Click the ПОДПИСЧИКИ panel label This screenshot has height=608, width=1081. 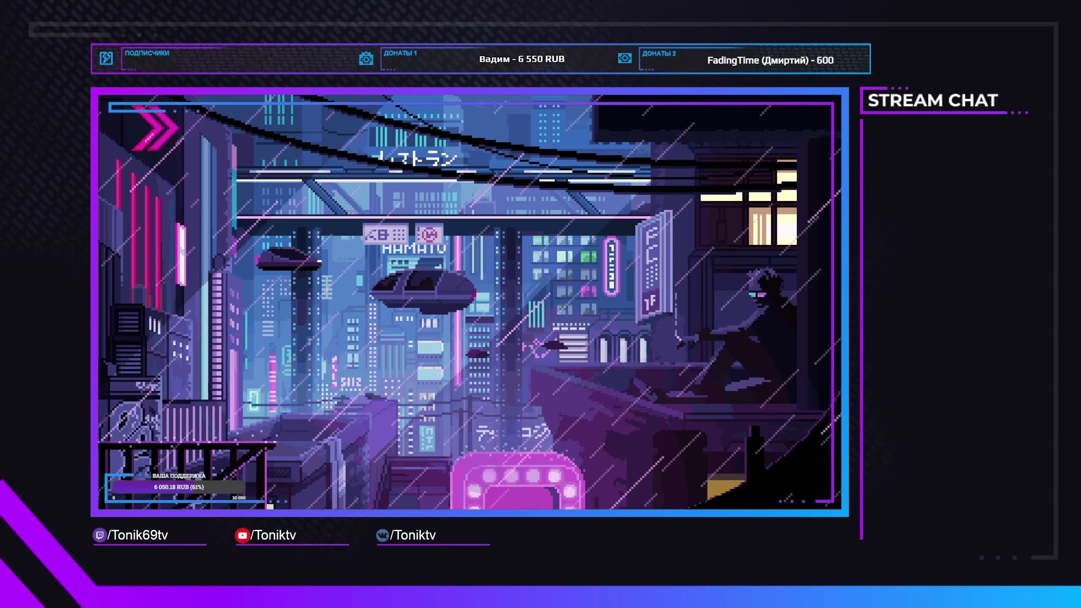pyautogui.click(x=147, y=53)
